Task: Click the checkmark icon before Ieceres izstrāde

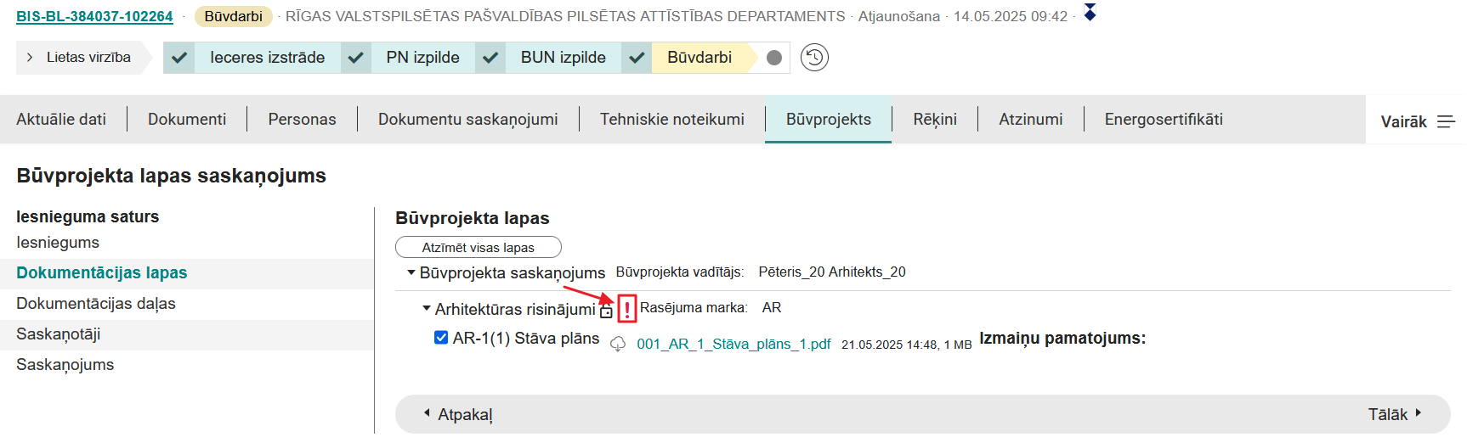Action: [x=178, y=58]
